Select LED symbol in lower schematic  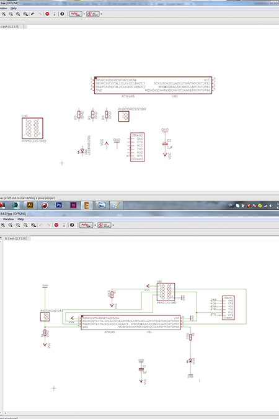[190, 361]
